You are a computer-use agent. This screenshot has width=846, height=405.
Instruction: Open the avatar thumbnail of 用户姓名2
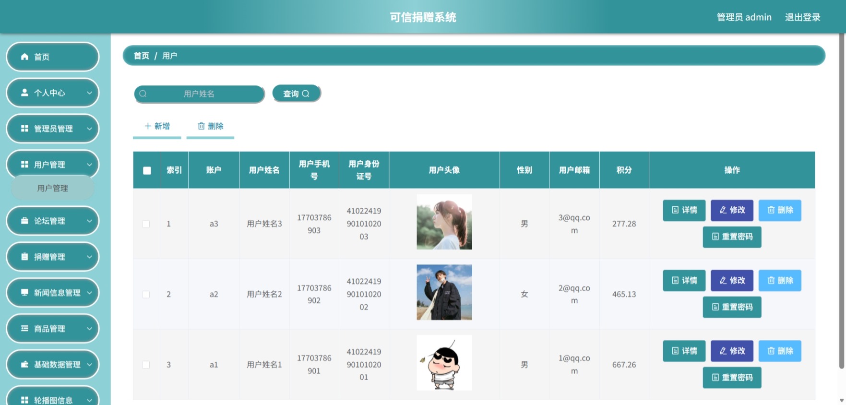(444, 292)
